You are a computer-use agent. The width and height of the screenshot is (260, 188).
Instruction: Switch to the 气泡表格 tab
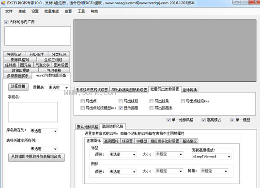(54, 70)
